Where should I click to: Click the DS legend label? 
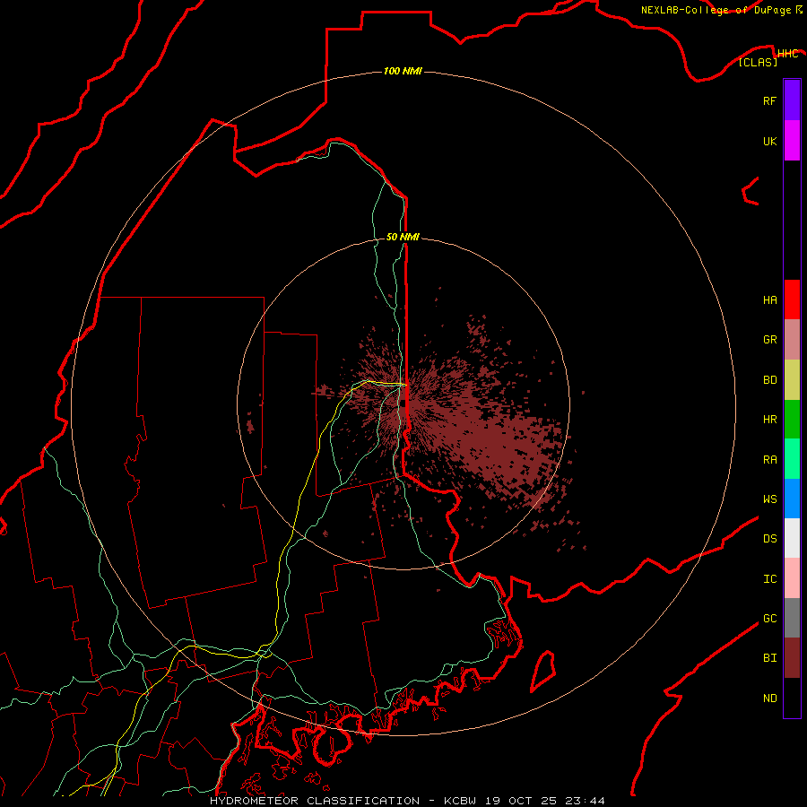tap(769, 538)
